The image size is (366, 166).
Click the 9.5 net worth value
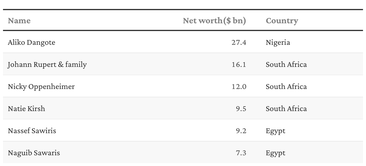click(x=241, y=109)
